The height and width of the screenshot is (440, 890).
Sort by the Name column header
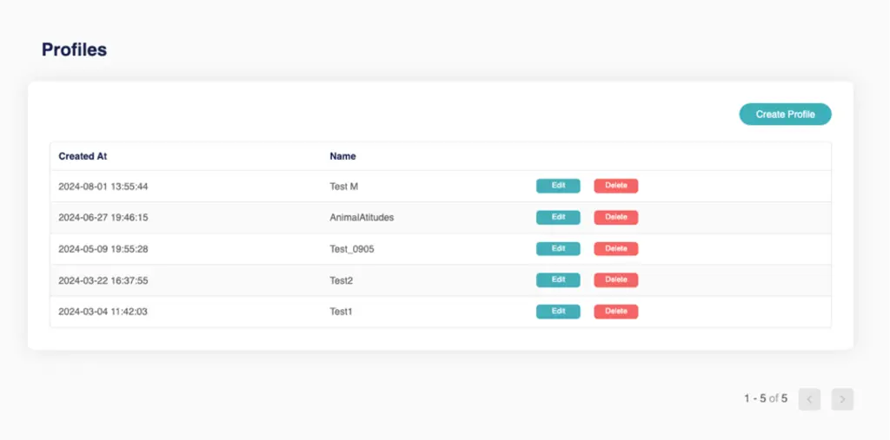click(x=342, y=156)
